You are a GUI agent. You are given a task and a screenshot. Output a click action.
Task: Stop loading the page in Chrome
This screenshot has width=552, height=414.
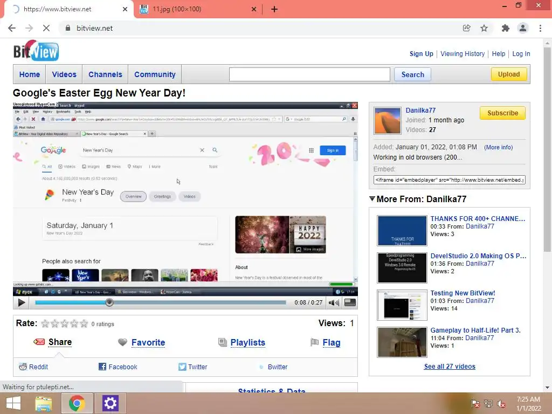click(x=46, y=28)
